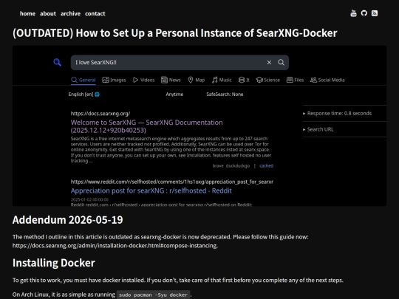Click the blue SearXNG magnifier logo
The height and width of the screenshot is (299, 399).
coord(57,62)
